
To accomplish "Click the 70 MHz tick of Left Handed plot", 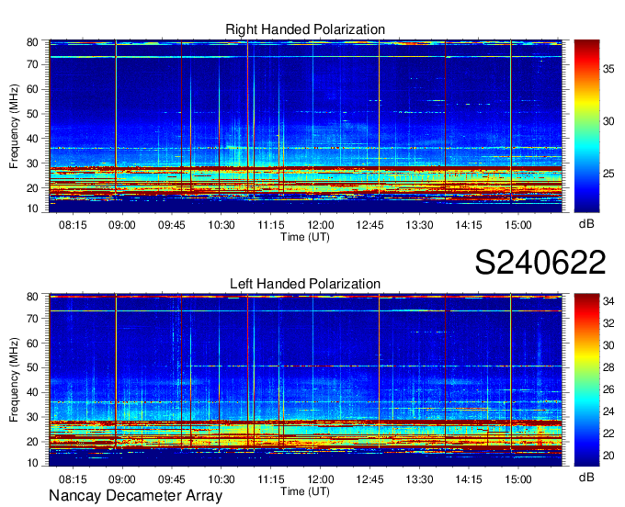I will (x=32, y=318).
